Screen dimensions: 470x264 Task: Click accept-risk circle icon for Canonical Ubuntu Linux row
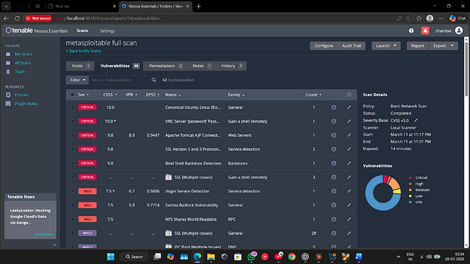(x=334, y=107)
